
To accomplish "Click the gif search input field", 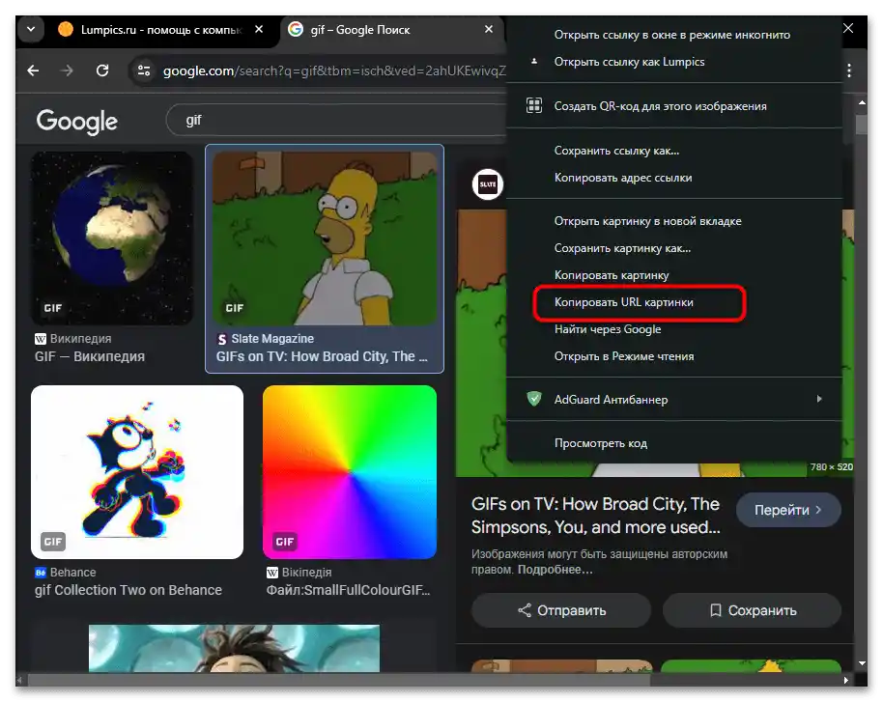I will [x=338, y=120].
